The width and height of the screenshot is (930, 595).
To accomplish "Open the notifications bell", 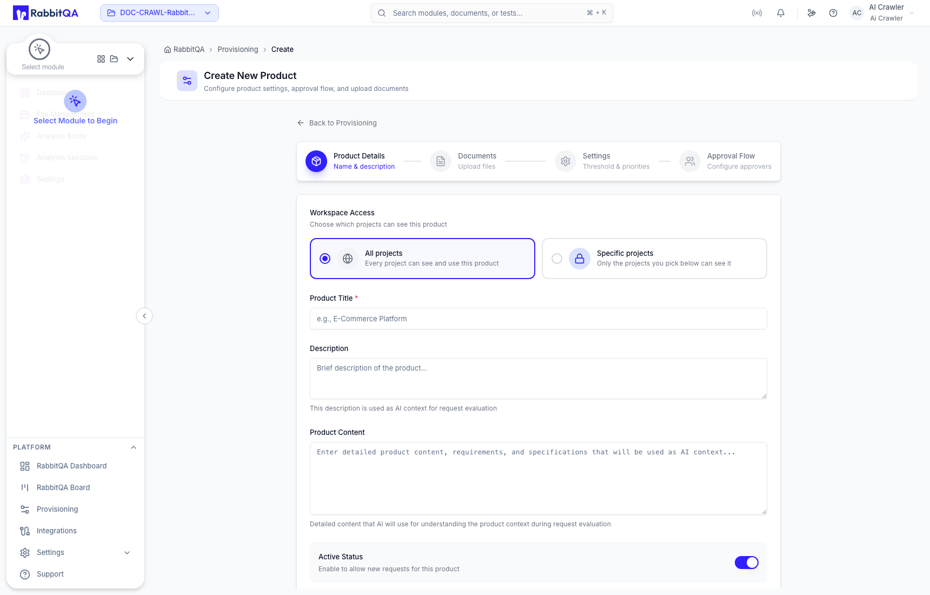I will pos(781,13).
